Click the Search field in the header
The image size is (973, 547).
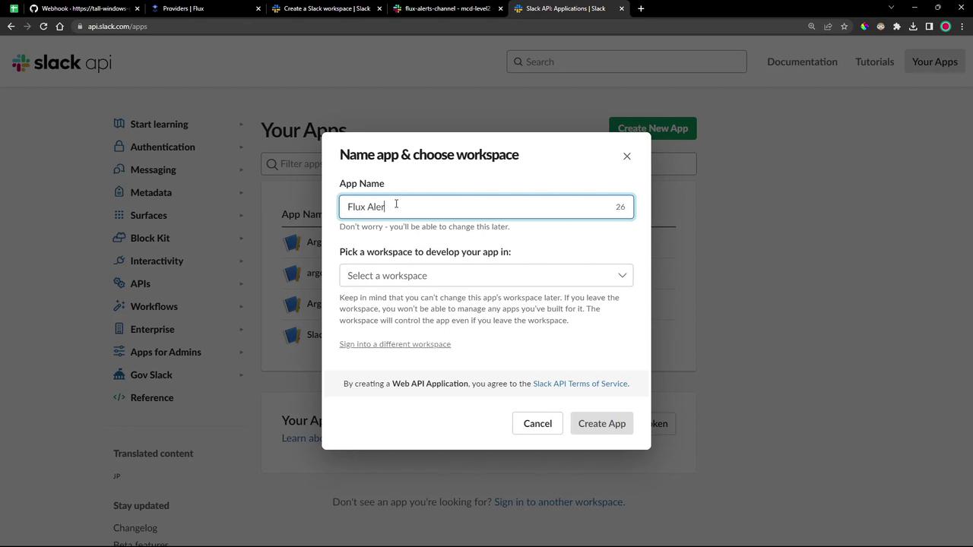point(626,62)
